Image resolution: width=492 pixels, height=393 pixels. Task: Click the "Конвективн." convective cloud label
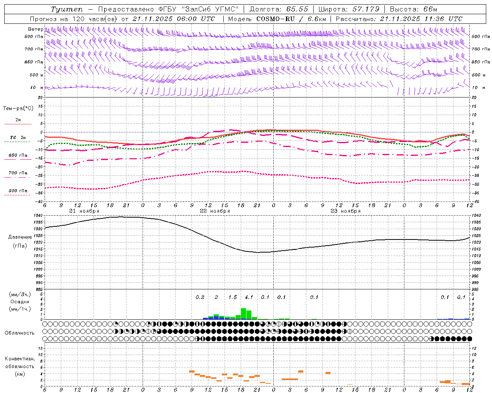pyautogui.click(x=20, y=359)
